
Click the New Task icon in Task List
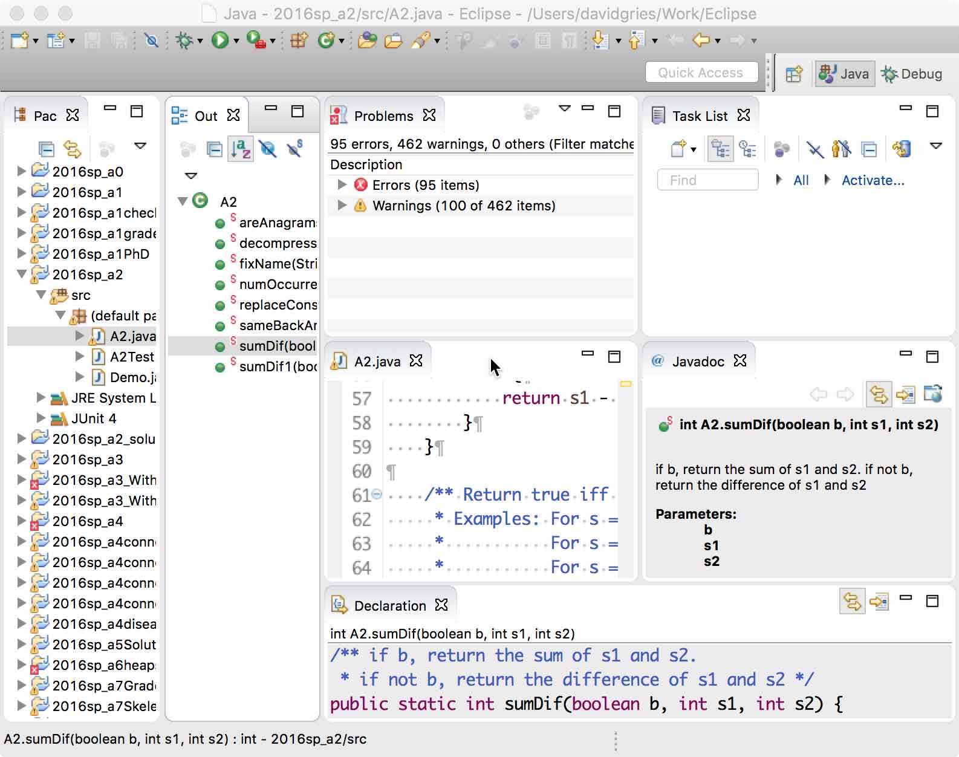678,149
